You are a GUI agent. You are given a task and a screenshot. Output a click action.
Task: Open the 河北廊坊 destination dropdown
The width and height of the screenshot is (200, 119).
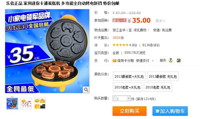[141, 30]
